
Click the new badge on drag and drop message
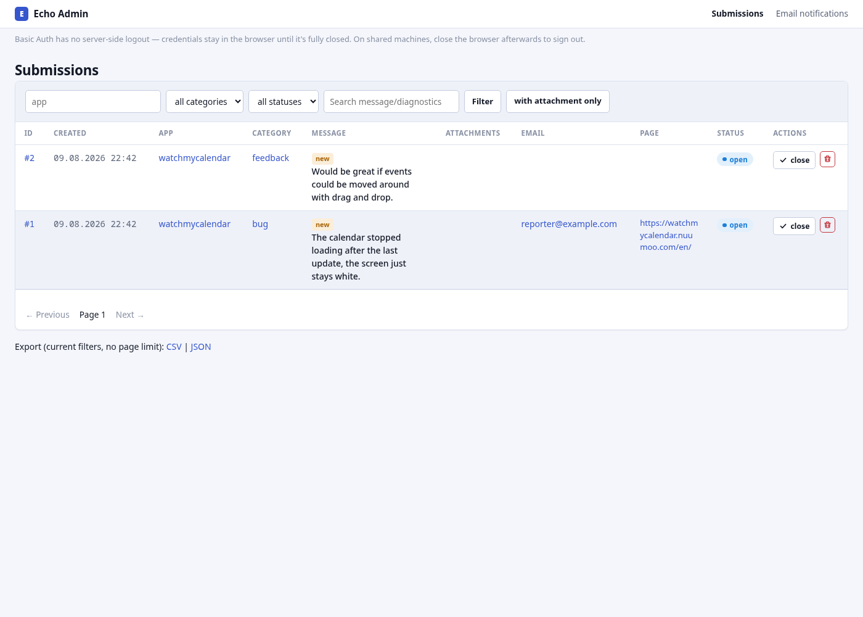322,159
